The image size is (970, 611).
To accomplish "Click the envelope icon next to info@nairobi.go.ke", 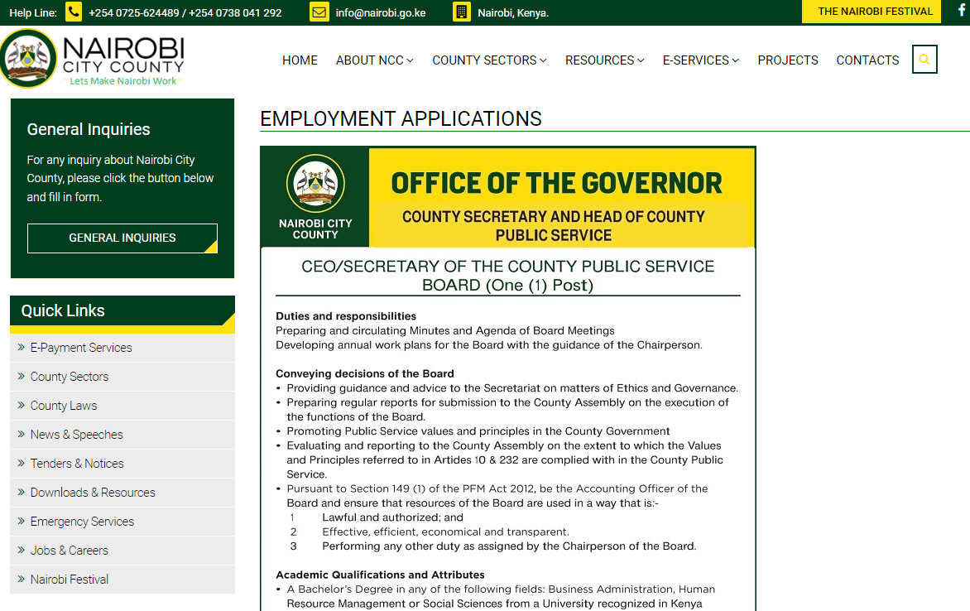I will coord(319,12).
